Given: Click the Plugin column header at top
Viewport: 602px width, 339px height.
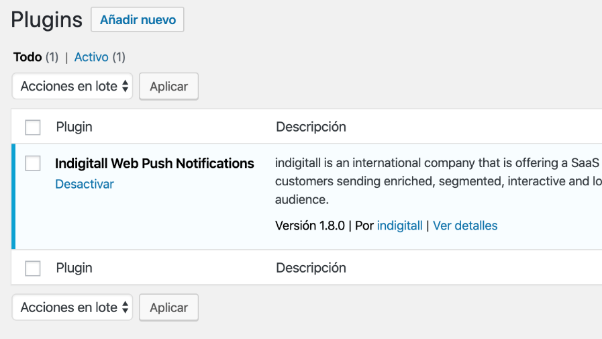Looking at the screenshot, I should click(74, 127).
